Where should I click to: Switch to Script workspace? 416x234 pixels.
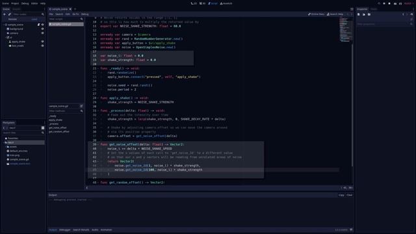pos(213,3)
